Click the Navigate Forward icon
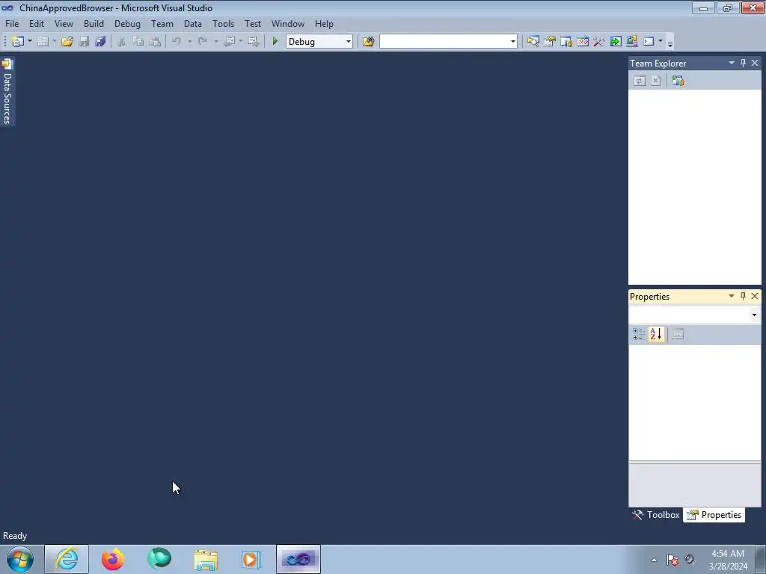Viewport: 766px width, 574px height. 253,42
